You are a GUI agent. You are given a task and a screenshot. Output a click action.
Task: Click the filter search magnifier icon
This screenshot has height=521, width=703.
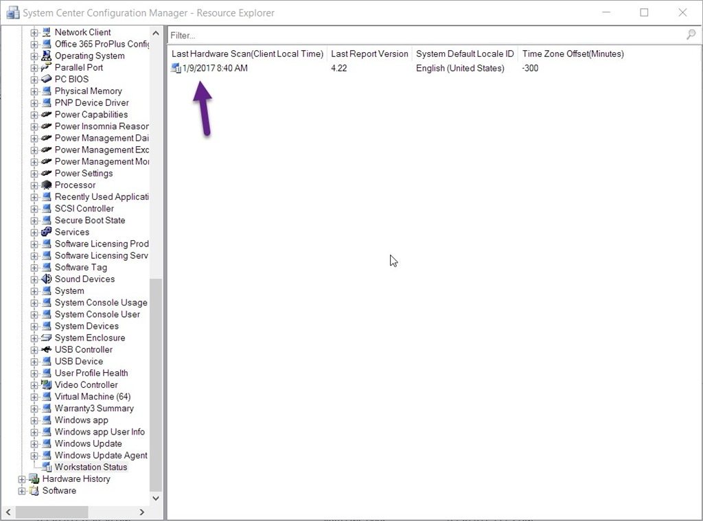[x=691, y=34]
